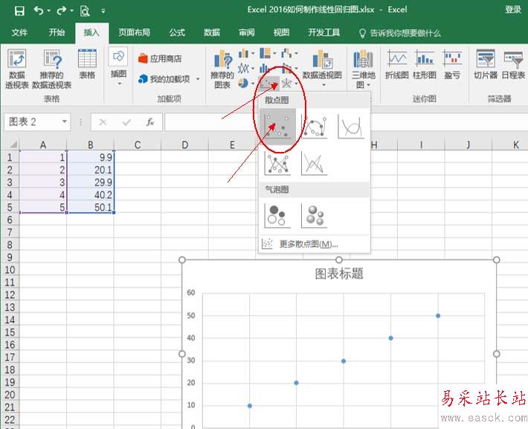Image resolution: width=528 pixels, height=429 pixels.
Task: Open the Undo history dropdown arrow
Action: point(49,11)
